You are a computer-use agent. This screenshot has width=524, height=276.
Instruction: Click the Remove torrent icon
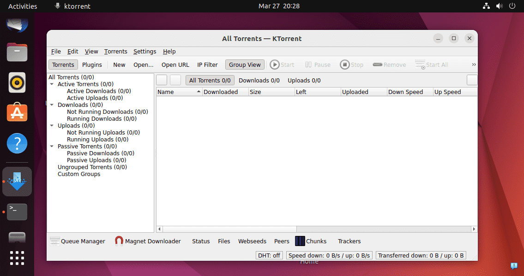pyautogui.click(x=377, y=65)
